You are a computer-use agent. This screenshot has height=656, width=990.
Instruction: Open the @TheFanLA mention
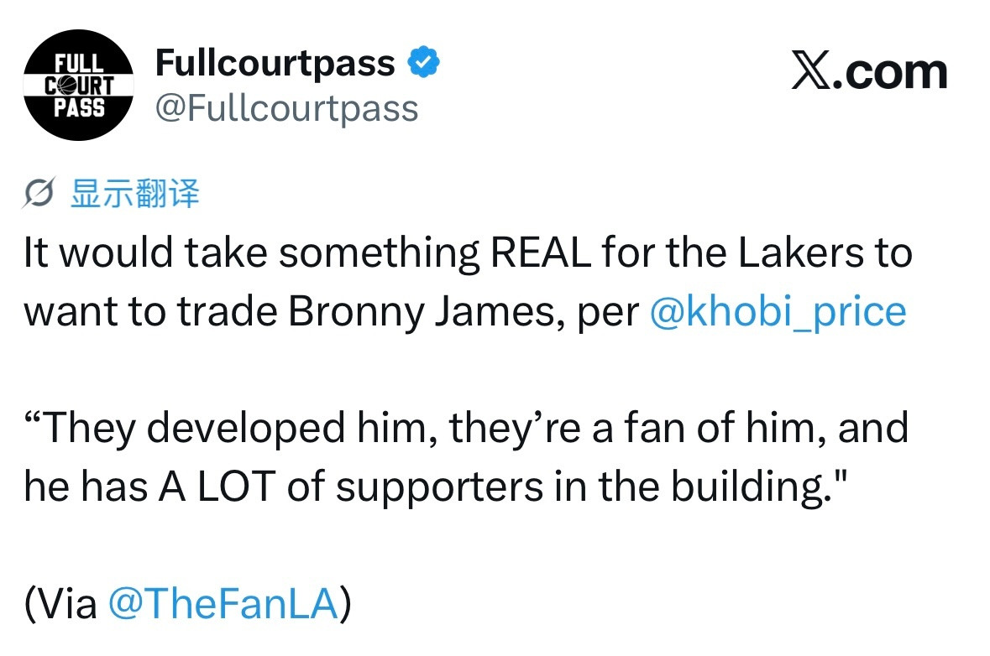tap(223, 603)
